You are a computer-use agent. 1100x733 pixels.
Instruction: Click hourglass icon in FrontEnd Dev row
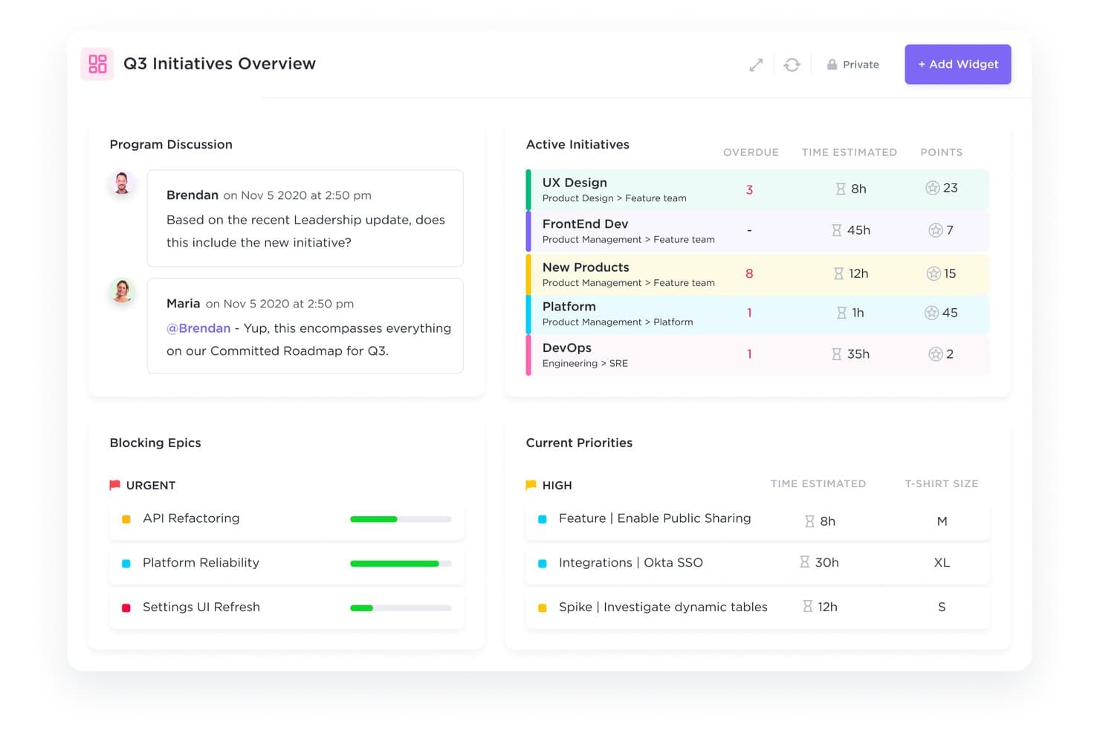[837, 230]
